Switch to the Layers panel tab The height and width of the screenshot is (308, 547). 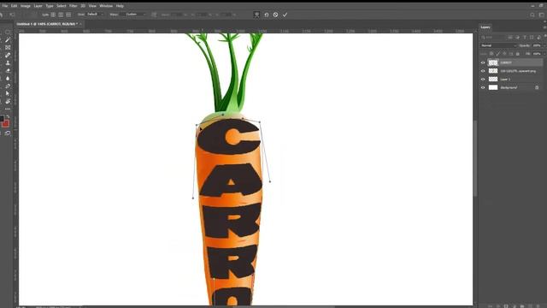[x=485, y=27]
